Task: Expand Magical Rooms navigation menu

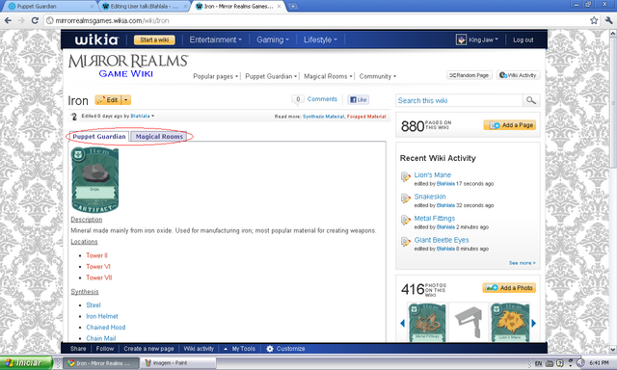Action: point(328,76)
